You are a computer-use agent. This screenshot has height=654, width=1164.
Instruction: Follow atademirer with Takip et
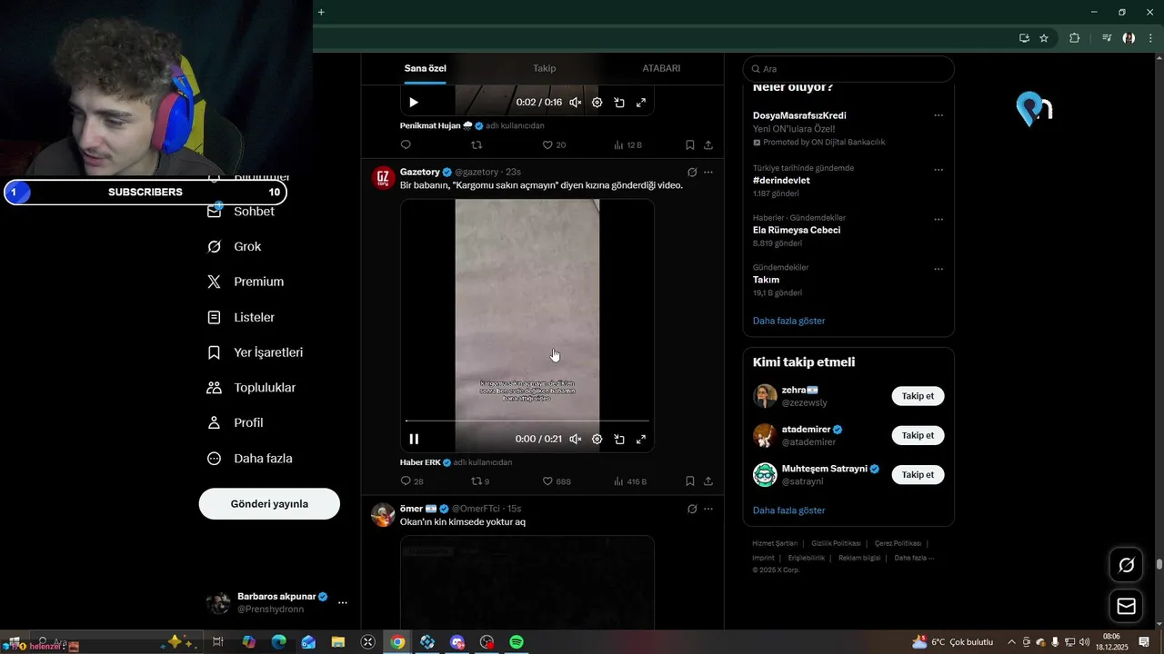(918, 435)
